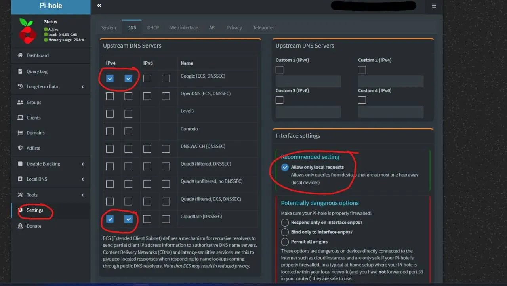Screen dimensions: 507x286
Task: Select the Permit all origins radio option
Action: click(x=285, y=242)
